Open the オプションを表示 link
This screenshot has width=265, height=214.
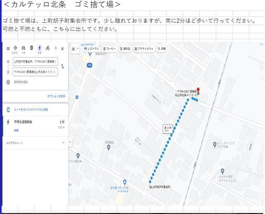56,96
